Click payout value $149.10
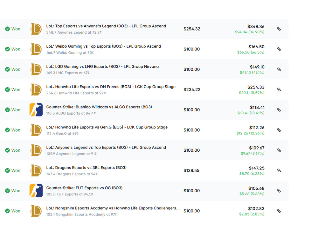The image size is (318, 238). (x=257, y=67)
